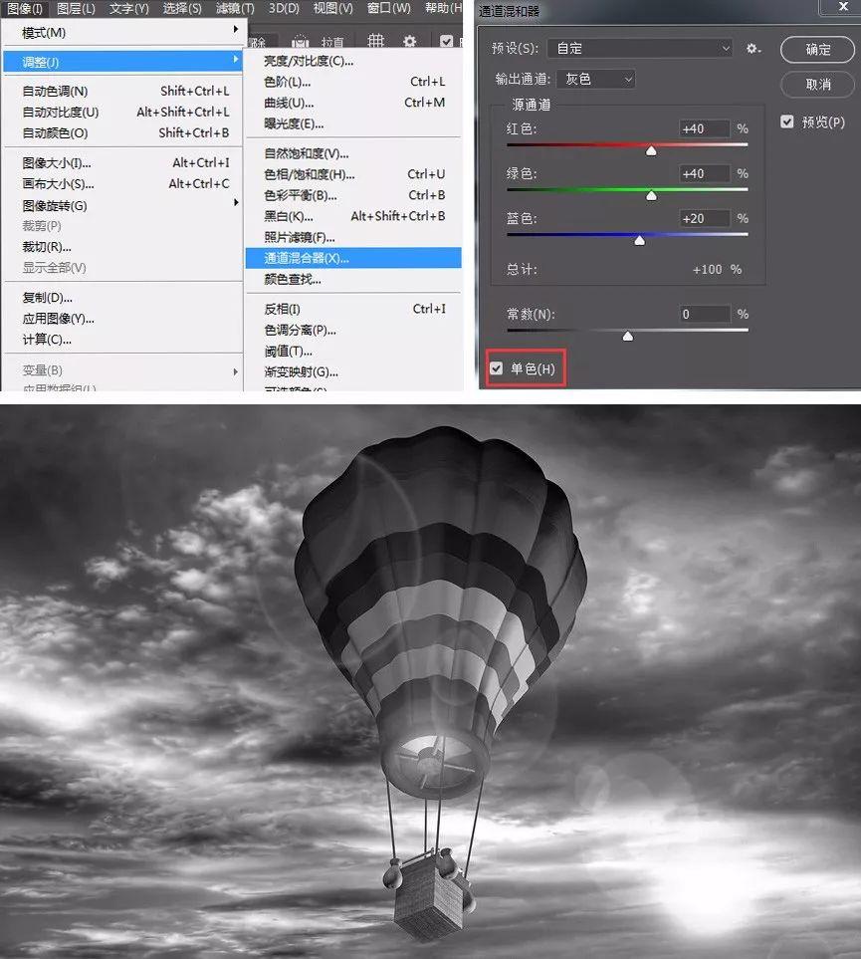Choose 自动颜色(O) auto color
The height and width of the screenshot is (959, 861).
123,132
